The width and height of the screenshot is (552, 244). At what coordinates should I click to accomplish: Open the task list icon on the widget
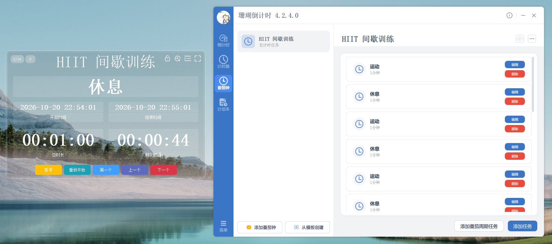tap(188, 58)
